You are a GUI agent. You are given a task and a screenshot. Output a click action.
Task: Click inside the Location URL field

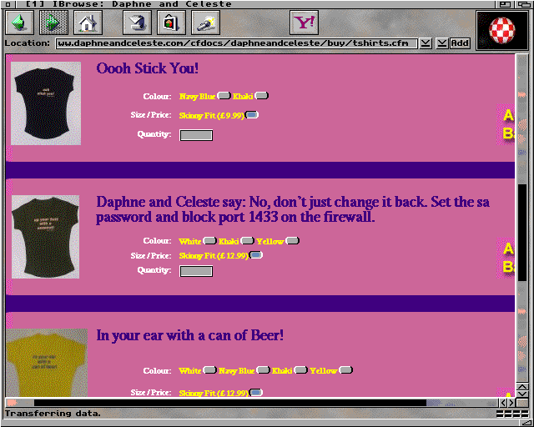[237, 43]
